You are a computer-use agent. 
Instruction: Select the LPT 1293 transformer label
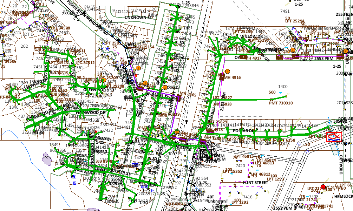[274, 179]
